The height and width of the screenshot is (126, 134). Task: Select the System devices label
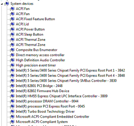tap(22, 4)
